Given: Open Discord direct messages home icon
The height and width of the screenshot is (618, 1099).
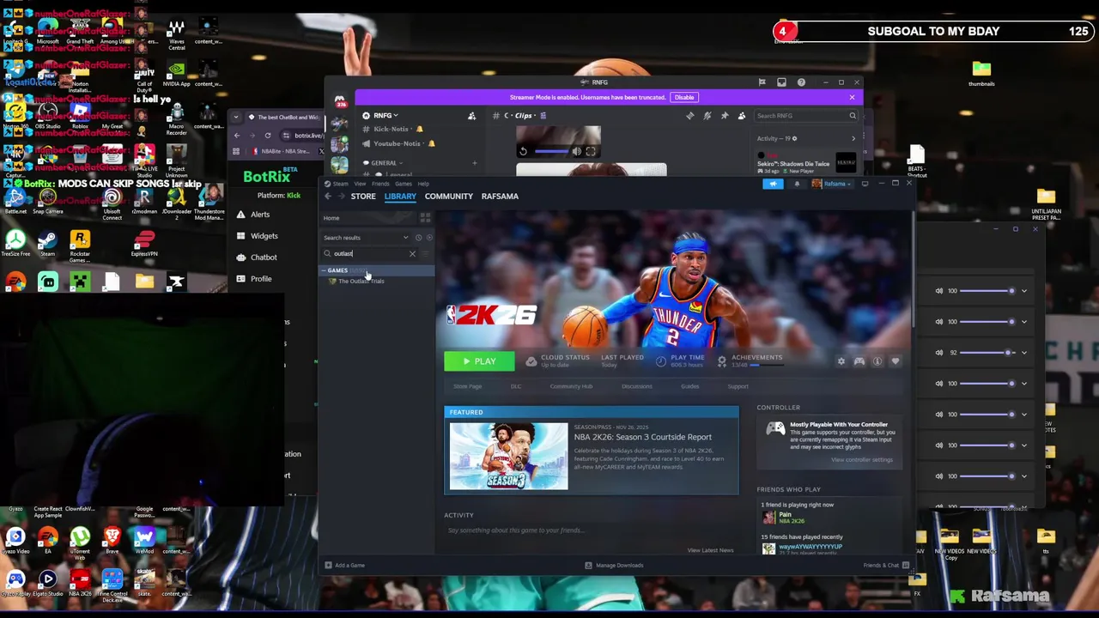Looking at the screenshot, I should click(x=340, y=100).
